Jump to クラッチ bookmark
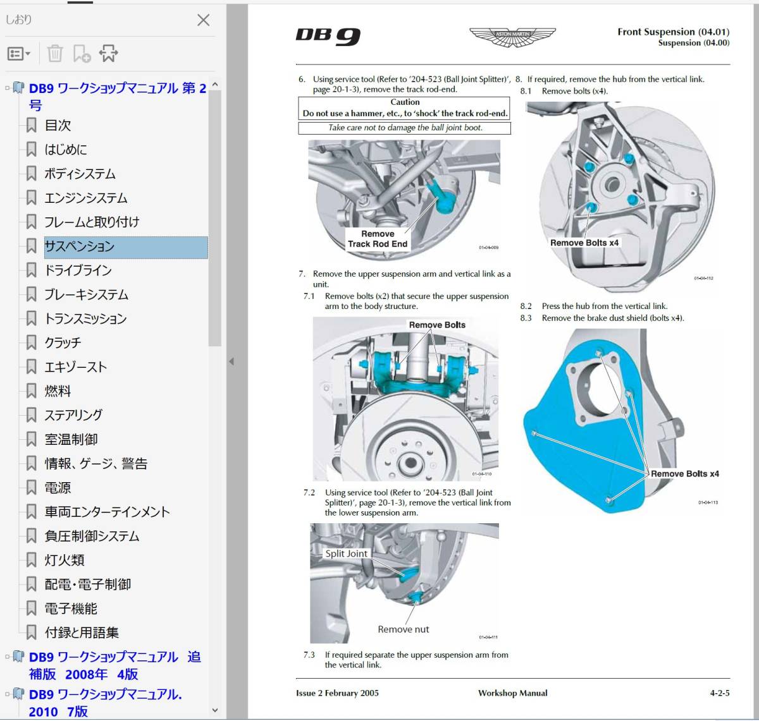 pos(63,342)
